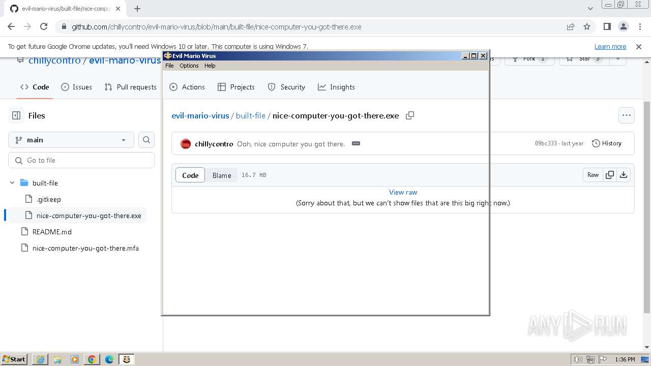Screen dimensions: 651x366
Task: Open Options menu in Evil Mario Virus window
Action: coord(189,66)
